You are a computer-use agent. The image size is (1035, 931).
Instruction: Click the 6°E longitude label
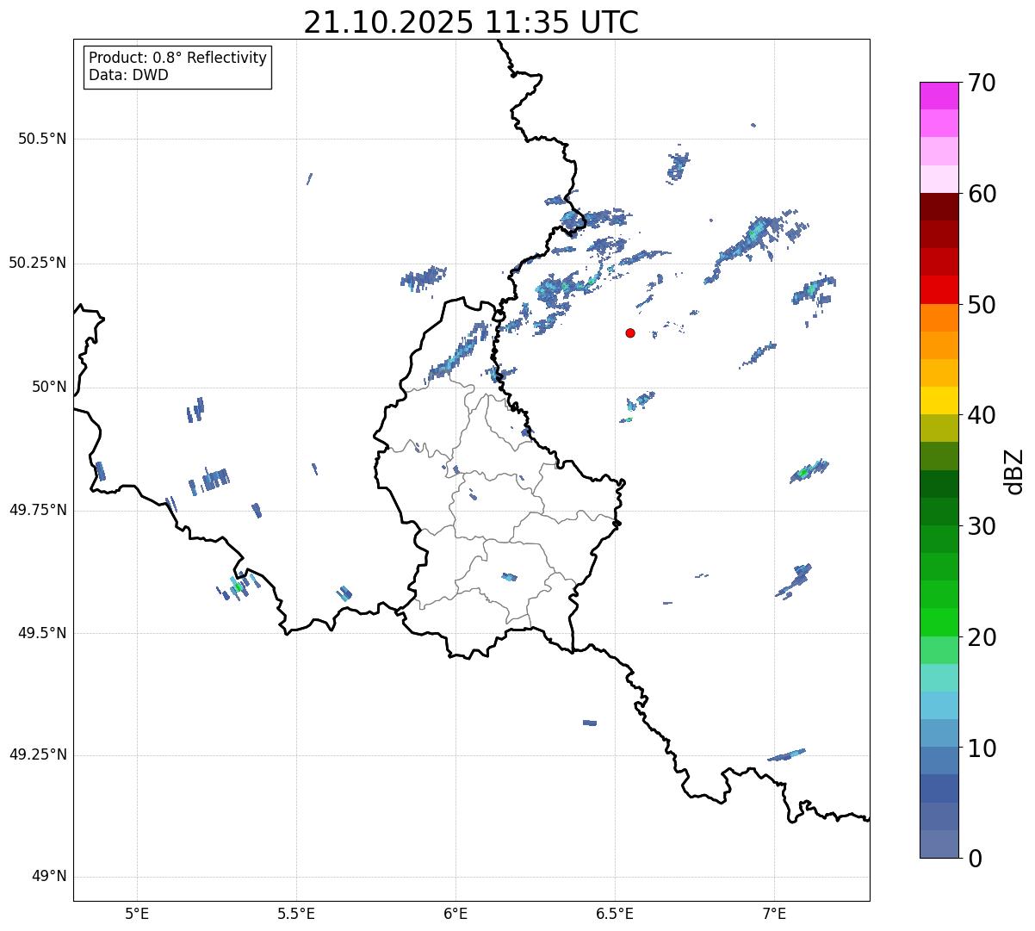[x=456, y=913]
